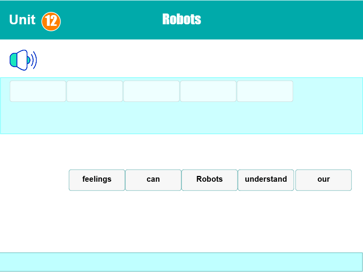Click the 'Robots' title in the header

181,19
